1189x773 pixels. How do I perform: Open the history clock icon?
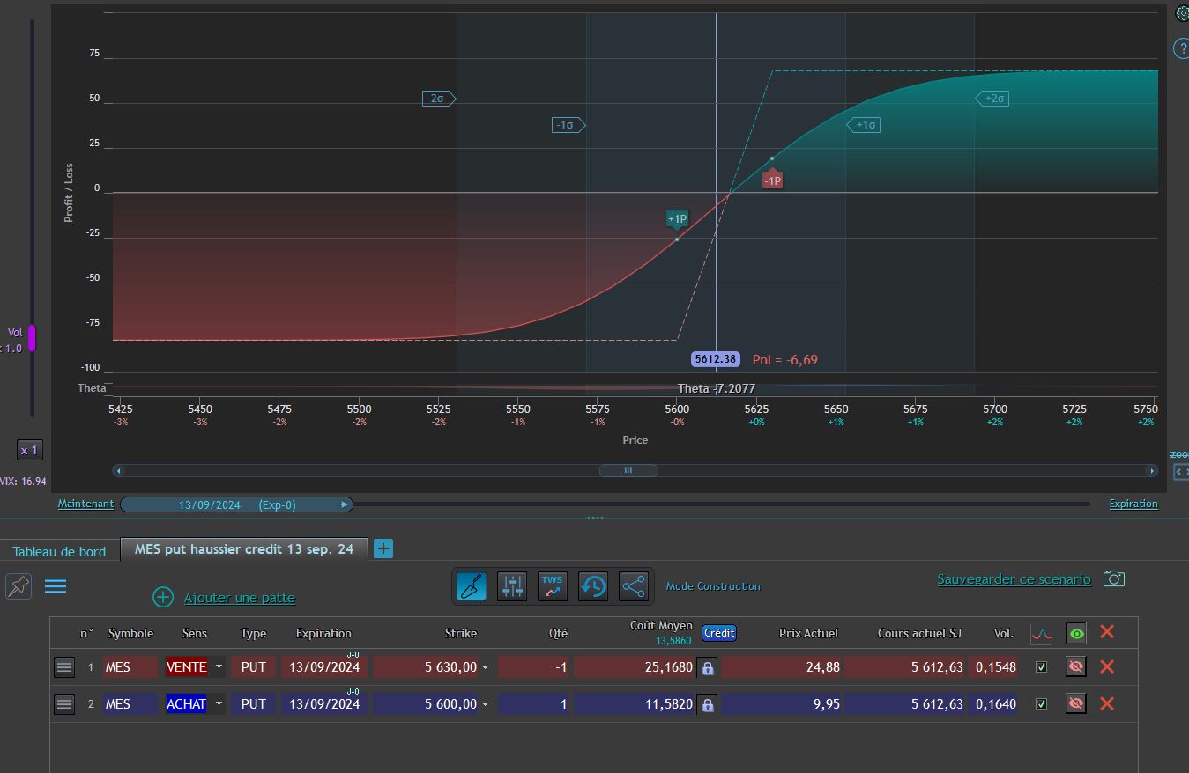point(593,585)
